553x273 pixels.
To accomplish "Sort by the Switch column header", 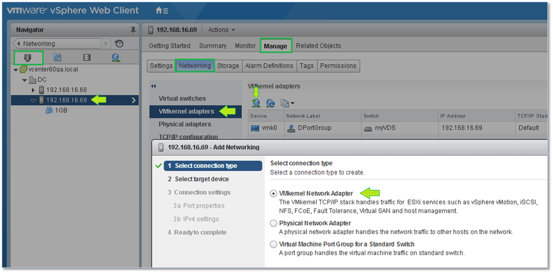I will (x=399, y=116).
